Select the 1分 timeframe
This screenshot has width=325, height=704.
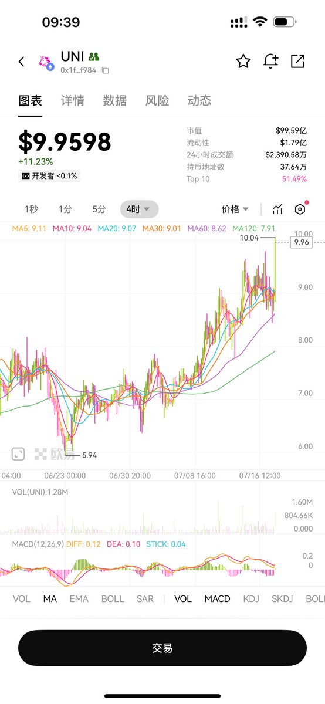[x=65, y=209]
